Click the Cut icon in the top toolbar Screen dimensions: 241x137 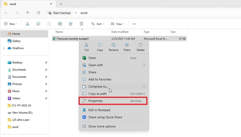pyautogui.click(x=28, y=24)
